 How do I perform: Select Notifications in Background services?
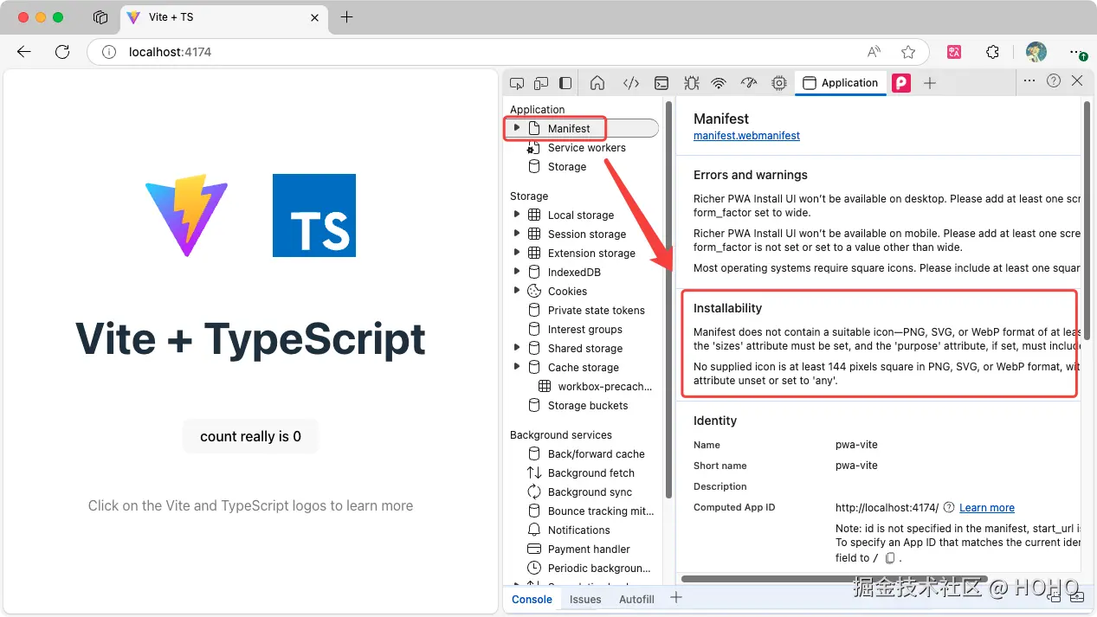579,530
